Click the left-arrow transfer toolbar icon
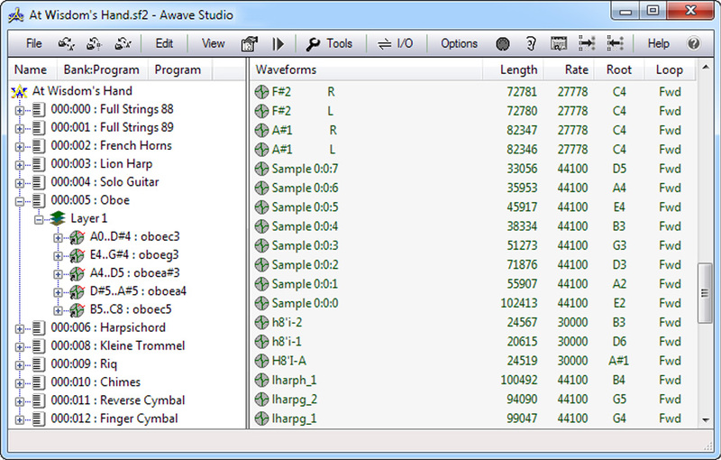The width and height of the screenshot is (721, 460). tap(615, 43)
